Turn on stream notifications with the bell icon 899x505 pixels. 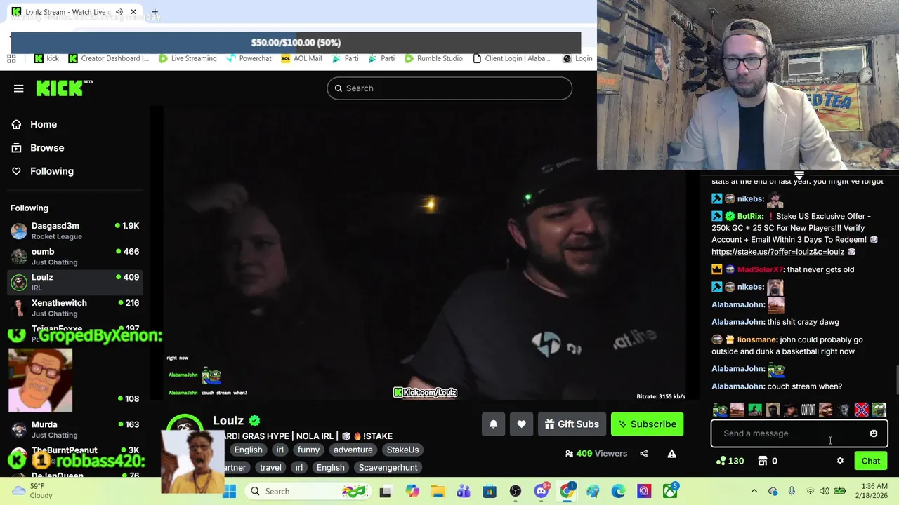click(493, 424)
